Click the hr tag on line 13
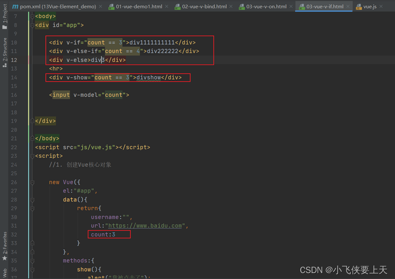Image resolution: width=395 pixels, height=279 pixels. pos(56,68)
